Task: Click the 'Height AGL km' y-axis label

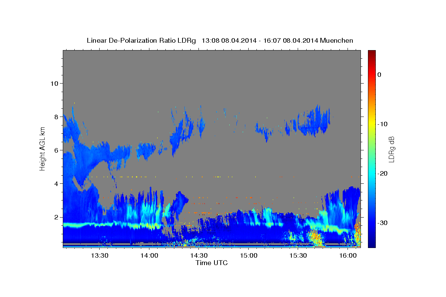Action: 43,149
